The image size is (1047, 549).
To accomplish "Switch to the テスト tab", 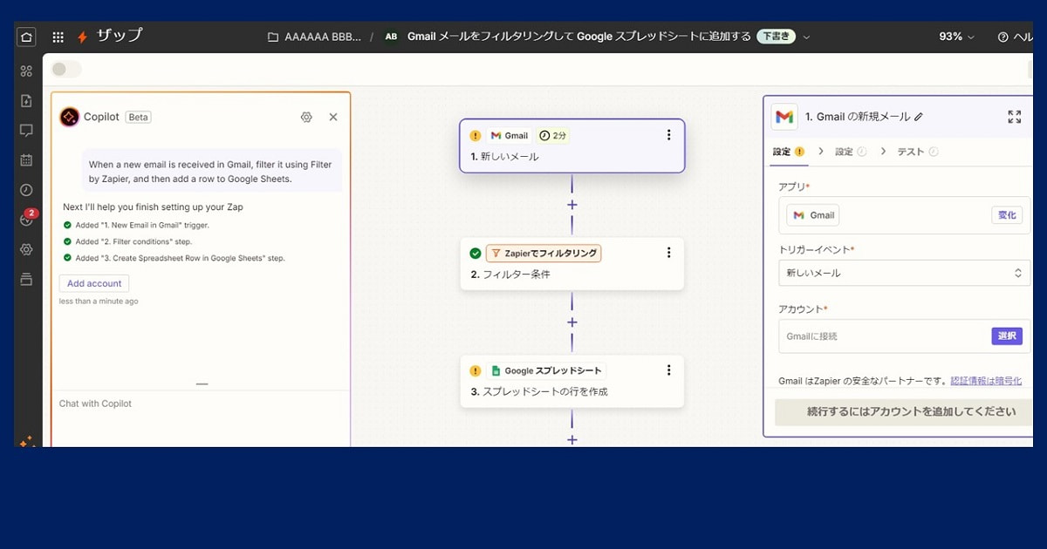I will pyautogui.click(x=918, y=152).
